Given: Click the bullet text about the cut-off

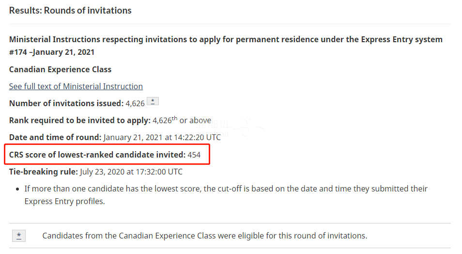Looking at the screenshot, I should pos(226,189).
